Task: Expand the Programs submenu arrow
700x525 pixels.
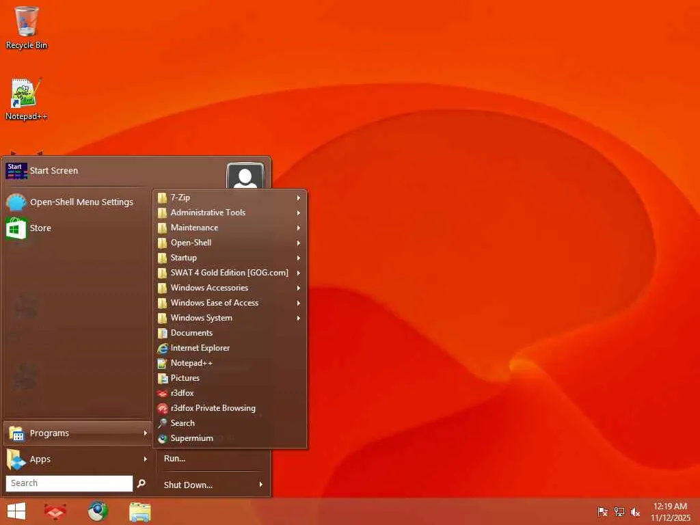Action: click(x=145, y=433)
